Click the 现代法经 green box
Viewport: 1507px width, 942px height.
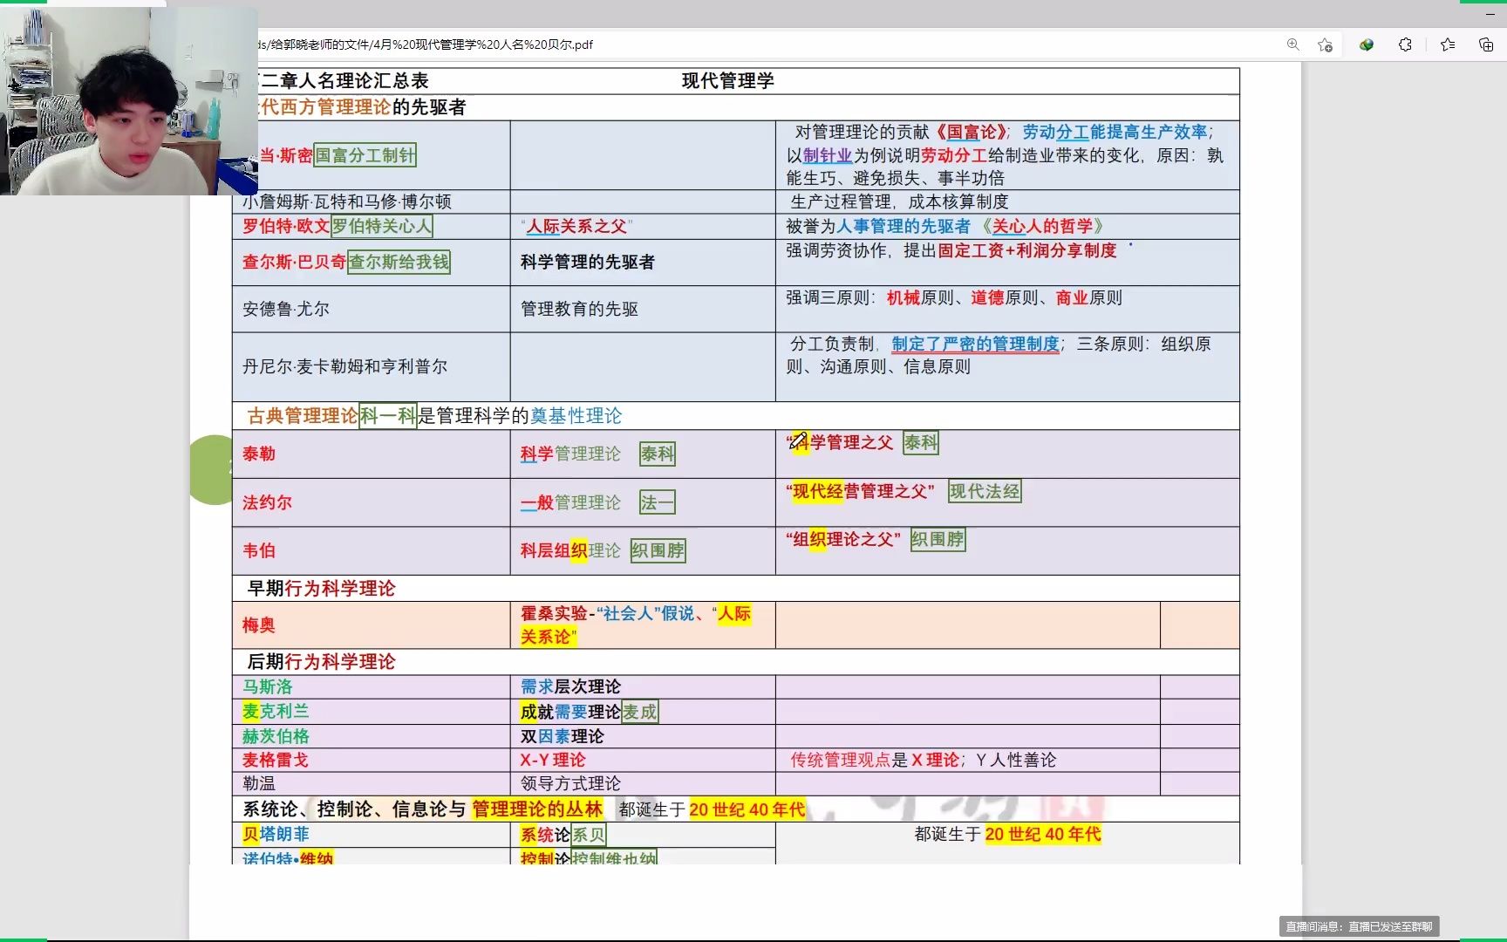[x=984, y=491]
